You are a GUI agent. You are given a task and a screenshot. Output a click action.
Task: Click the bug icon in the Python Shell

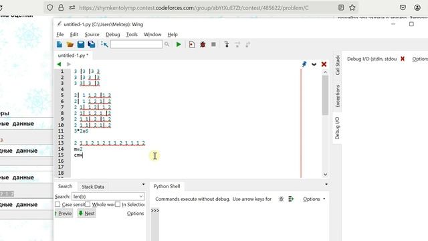coord(281,199)
